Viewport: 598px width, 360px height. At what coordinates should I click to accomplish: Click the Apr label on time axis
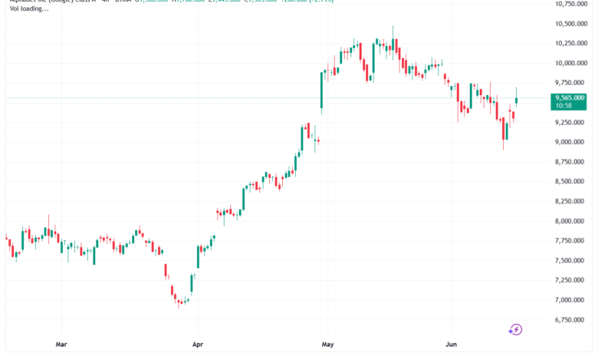[198, 345]
